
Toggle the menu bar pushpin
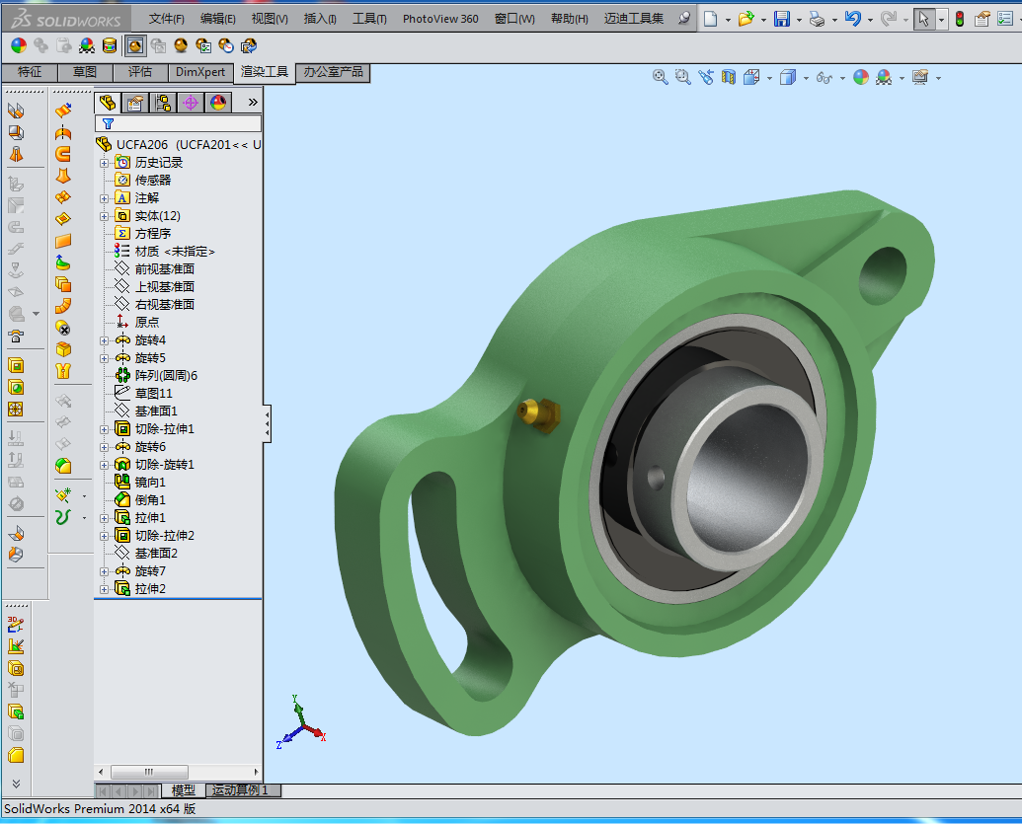(683, 18)
